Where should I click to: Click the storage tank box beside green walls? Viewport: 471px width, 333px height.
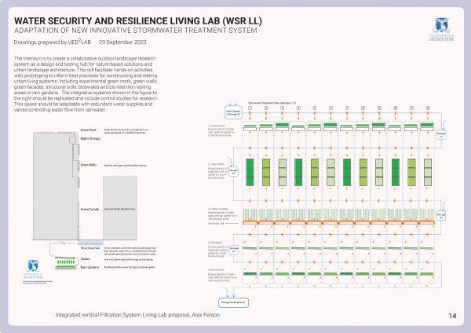pyautogui.click(x=233, y=171)
